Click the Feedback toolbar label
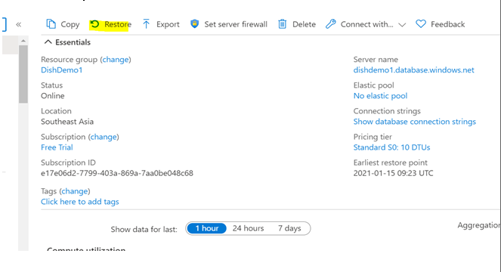The image size is (501, 272). point(447,24)
